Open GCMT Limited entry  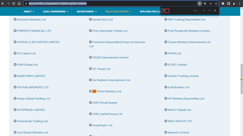(177, 65)
